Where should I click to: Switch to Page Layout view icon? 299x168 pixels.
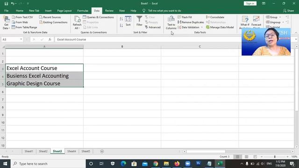tap(246, 157)
